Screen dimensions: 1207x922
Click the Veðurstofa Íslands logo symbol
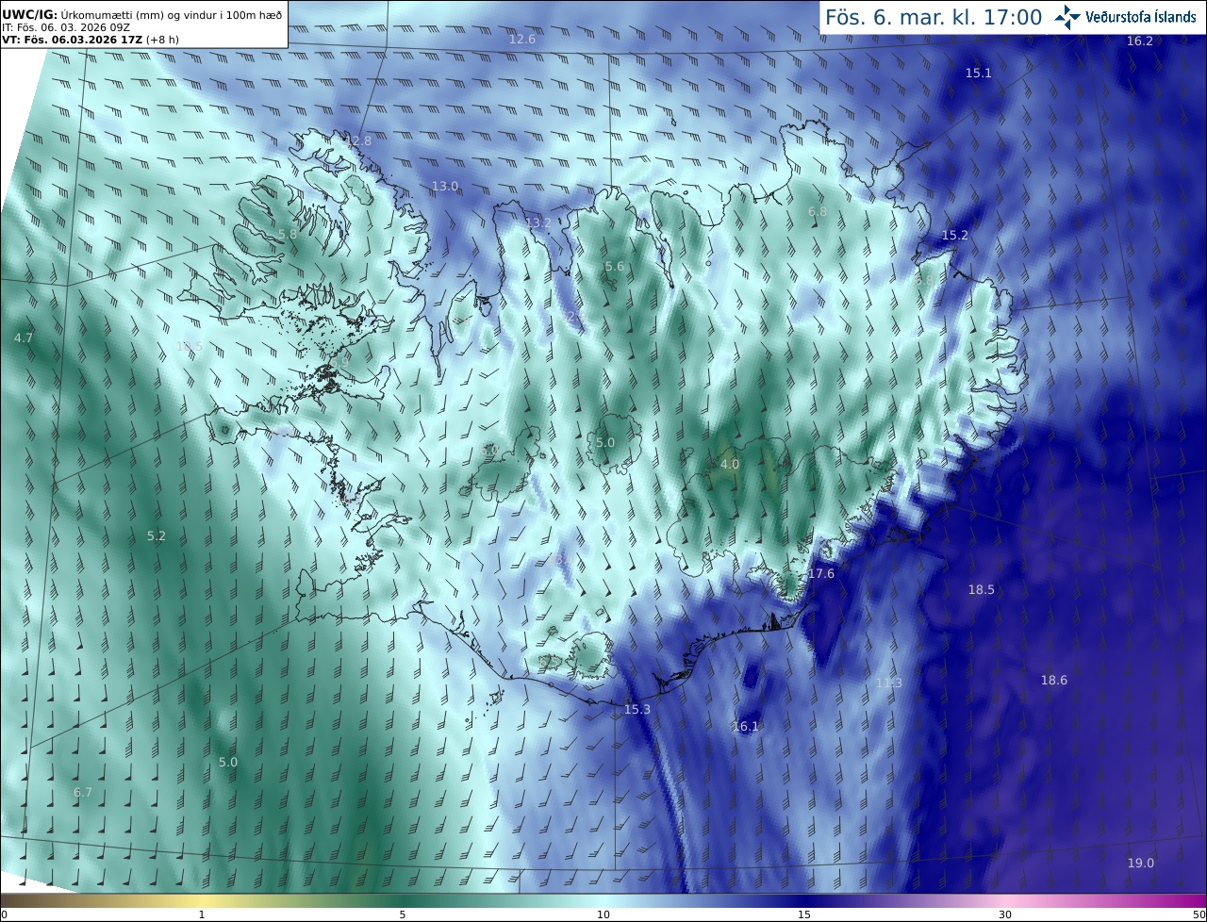[1068, 17]
